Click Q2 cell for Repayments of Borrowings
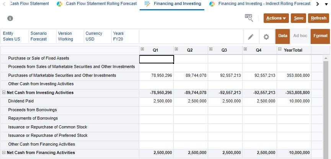 pos(191,118)
